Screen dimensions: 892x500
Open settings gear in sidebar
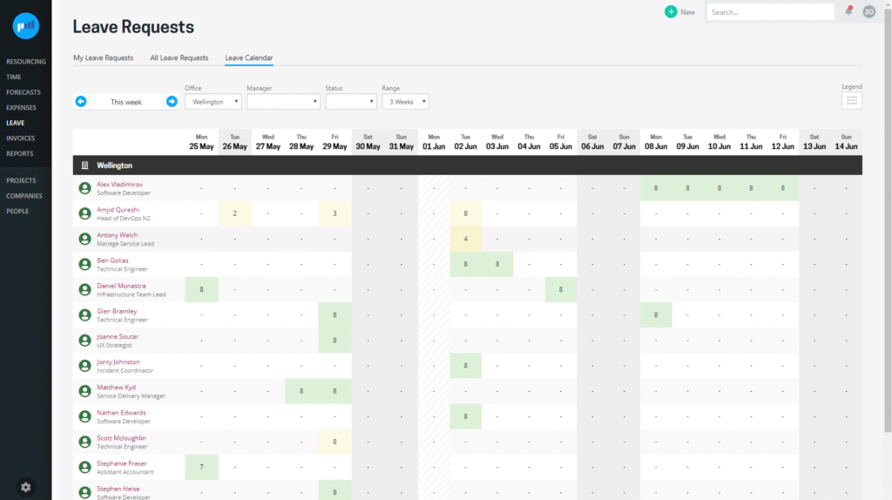click(25, 486)
